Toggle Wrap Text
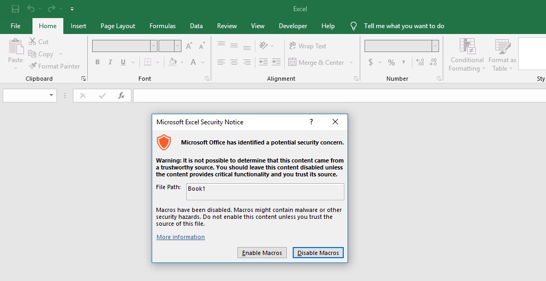 pyautogui.click(x=308, y=46)
